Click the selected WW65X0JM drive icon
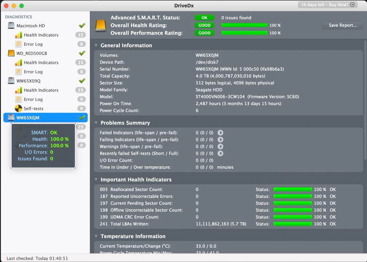 11,117
